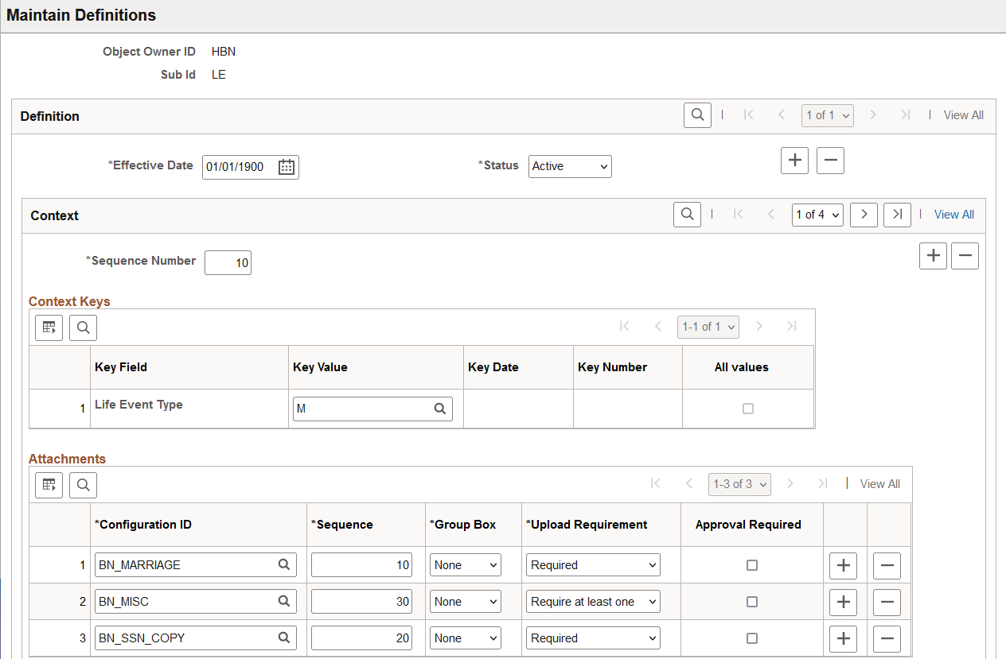Click the Life Event Type cell
The height and width of the screenshot is (659, 1006).
138,405
